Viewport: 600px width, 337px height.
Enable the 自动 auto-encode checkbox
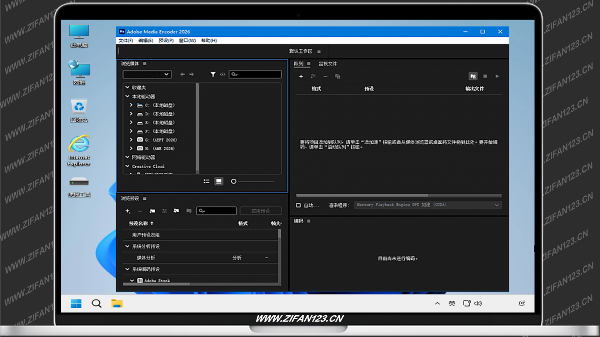click(298, 205)
